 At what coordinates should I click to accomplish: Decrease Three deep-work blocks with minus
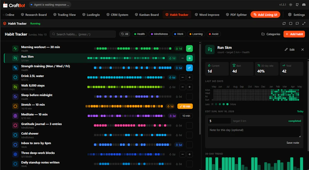pyautogui.click(x=182, y=154)
